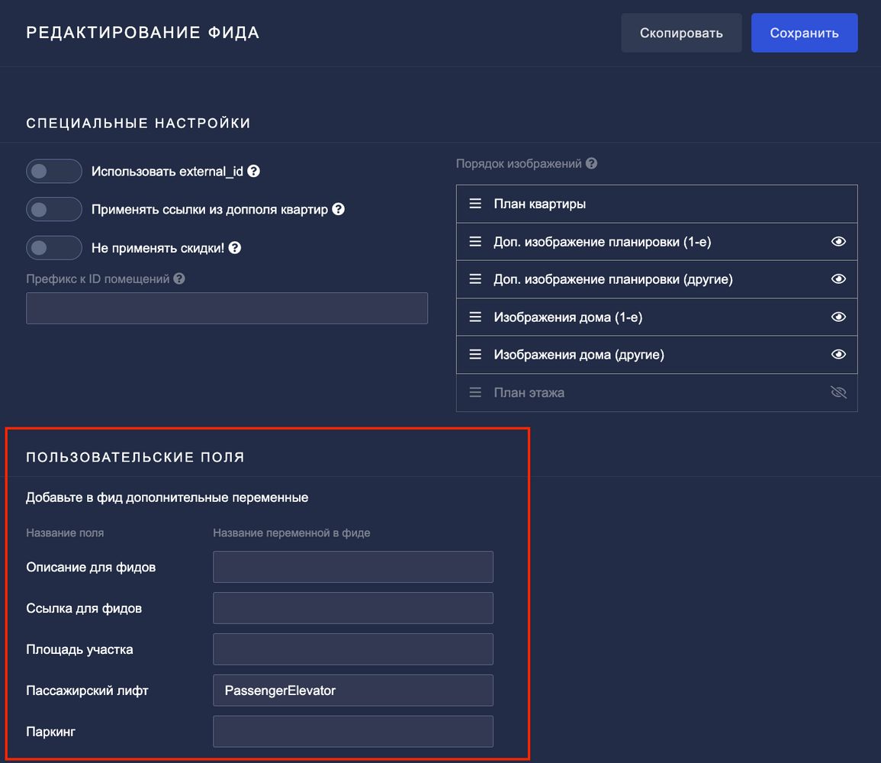Grab drag handle of План квартиры row
The height and width of the screenshot is (763, 881).
point(475,204)
